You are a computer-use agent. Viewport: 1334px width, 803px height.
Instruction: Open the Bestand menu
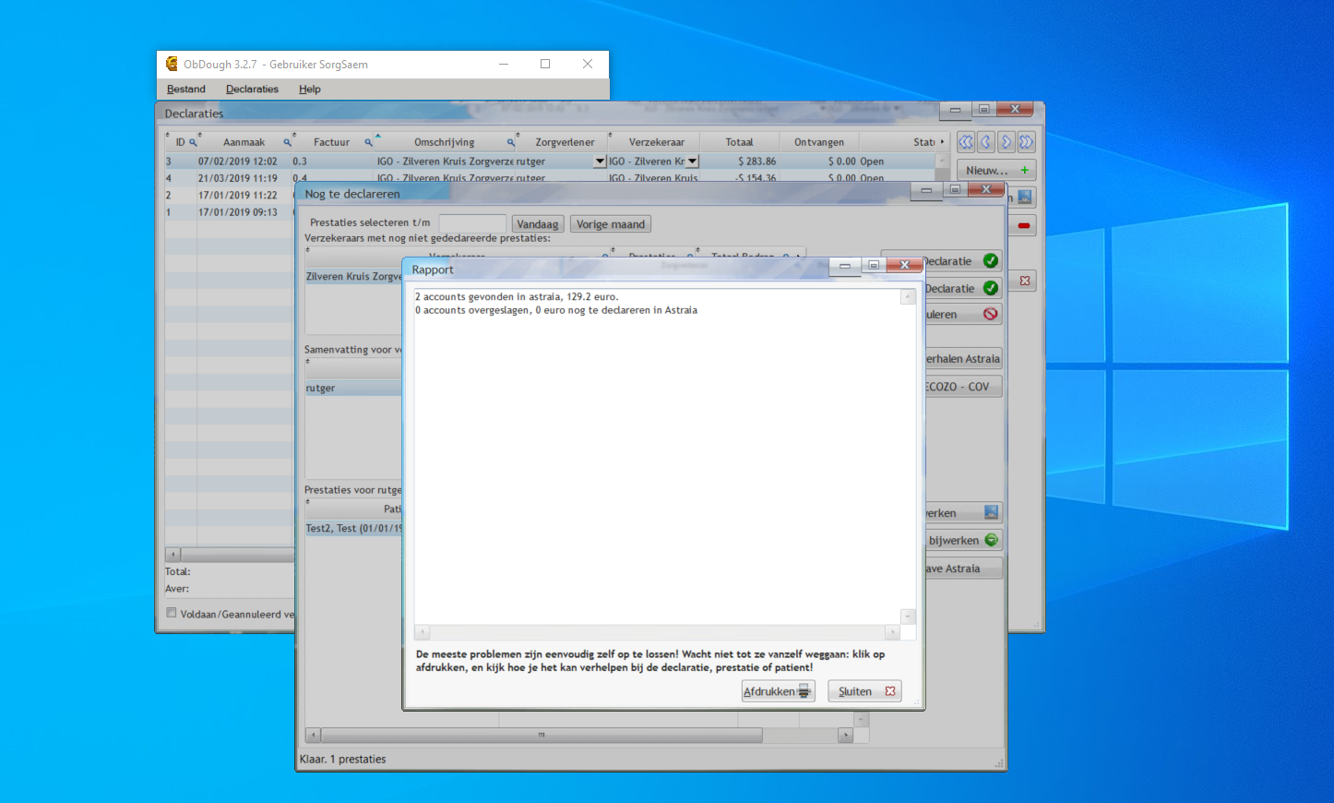186,90
